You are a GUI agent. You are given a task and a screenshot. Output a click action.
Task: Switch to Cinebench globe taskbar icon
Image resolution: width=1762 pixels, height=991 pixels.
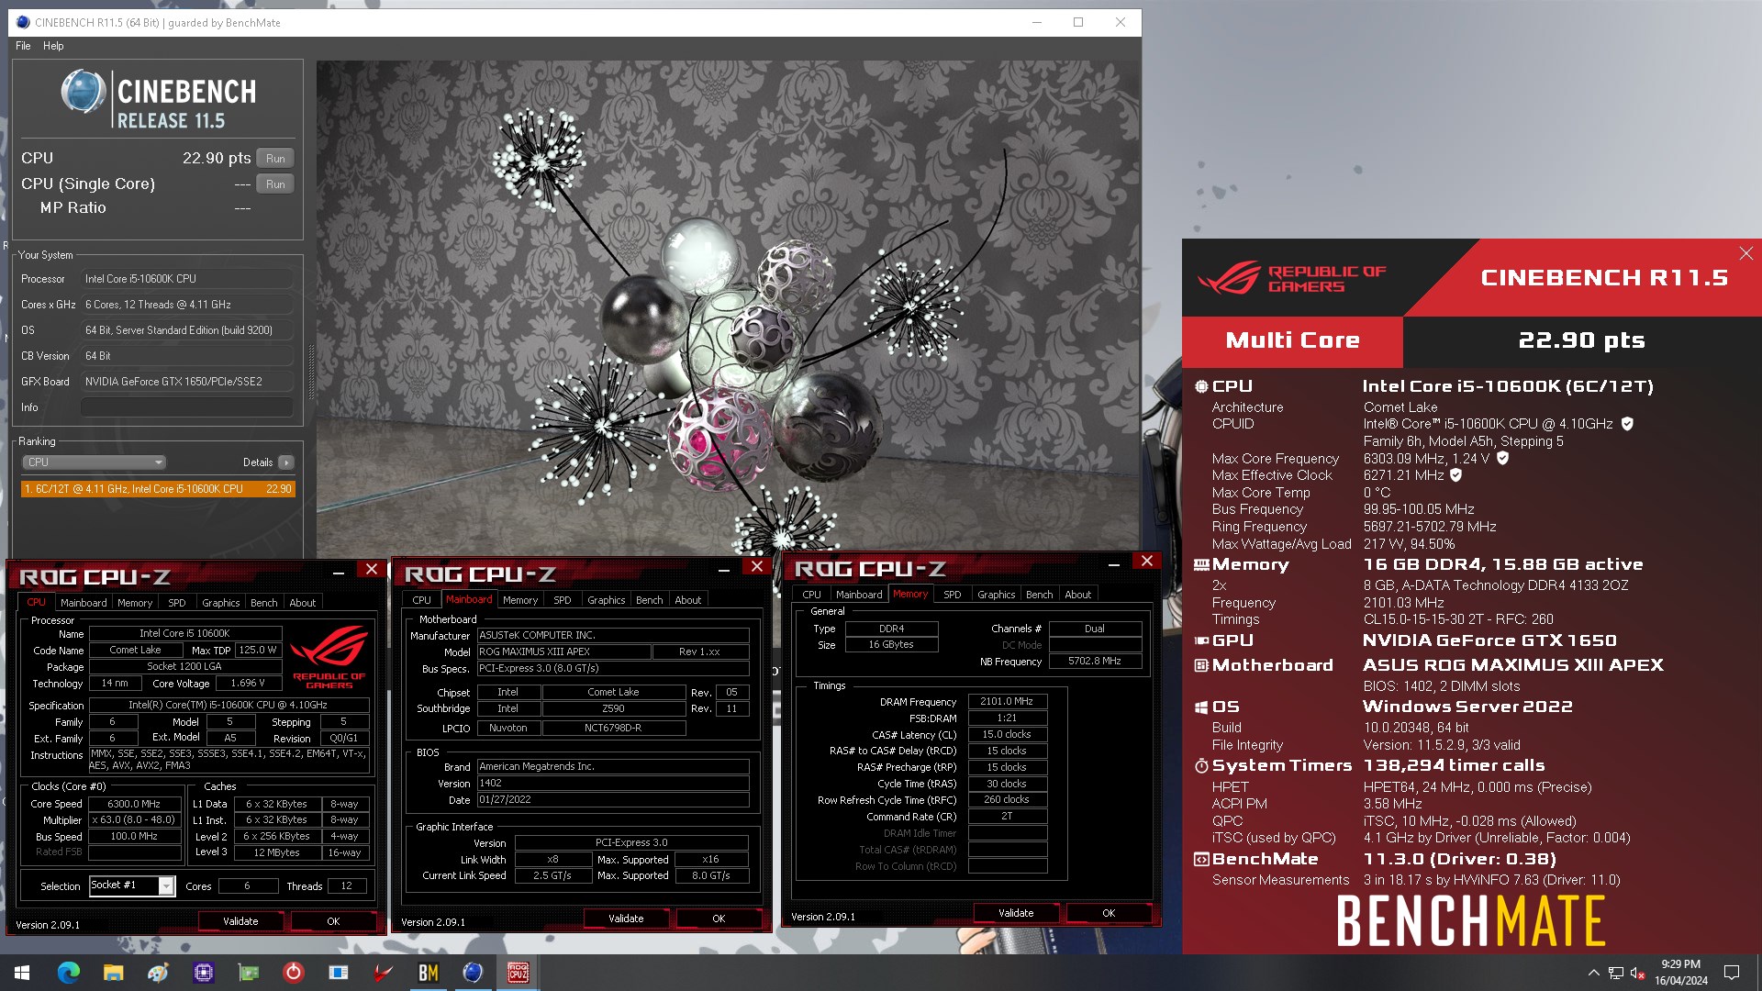click(473, 973)
